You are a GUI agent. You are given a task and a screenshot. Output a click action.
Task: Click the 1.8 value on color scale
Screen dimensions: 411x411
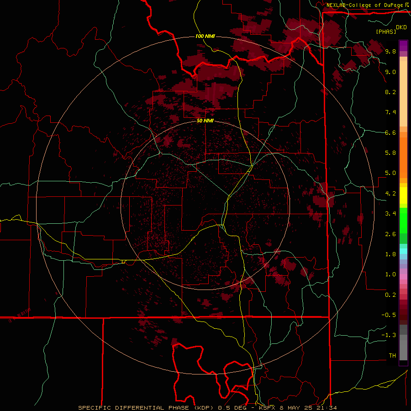click(x=390, y=254)
